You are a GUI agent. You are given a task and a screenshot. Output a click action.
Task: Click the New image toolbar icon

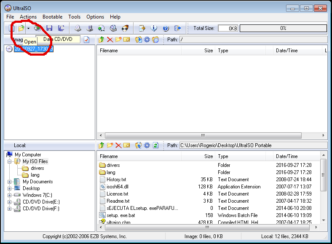(11, 28)
